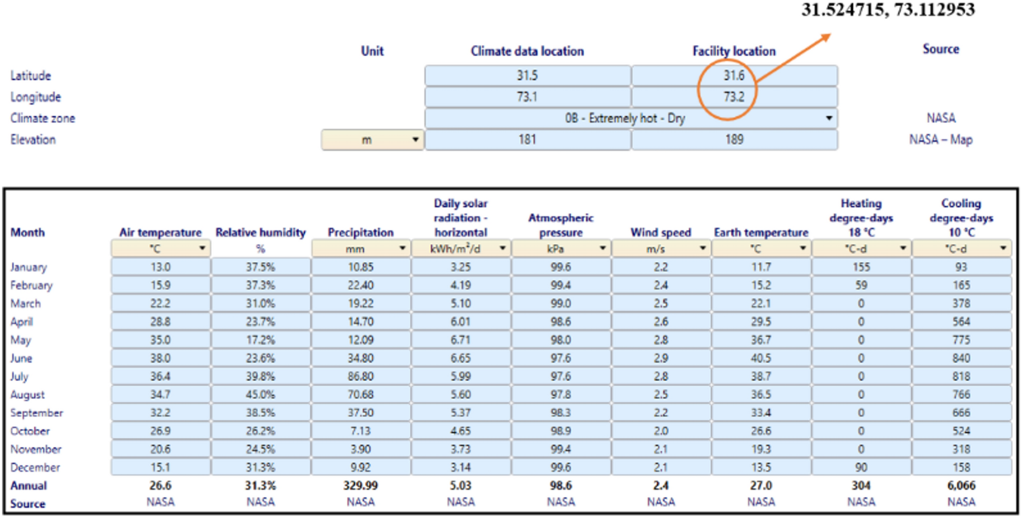Select the June earth temperature cell 40.5
Screen dimensions: 1022x519
click(x=761, y=359)
